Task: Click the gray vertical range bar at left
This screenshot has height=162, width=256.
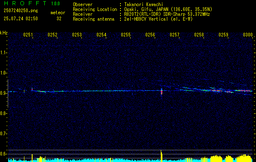Action: click(8, 94)
